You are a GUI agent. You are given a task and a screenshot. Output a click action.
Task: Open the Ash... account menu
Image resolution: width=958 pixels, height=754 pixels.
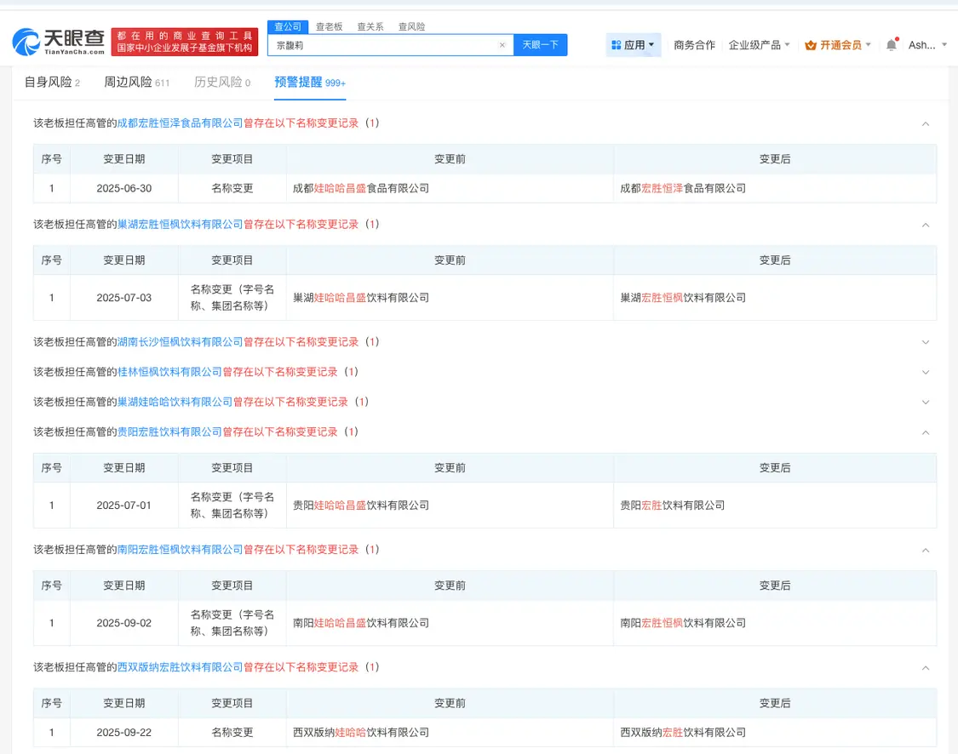pos(926,44)
